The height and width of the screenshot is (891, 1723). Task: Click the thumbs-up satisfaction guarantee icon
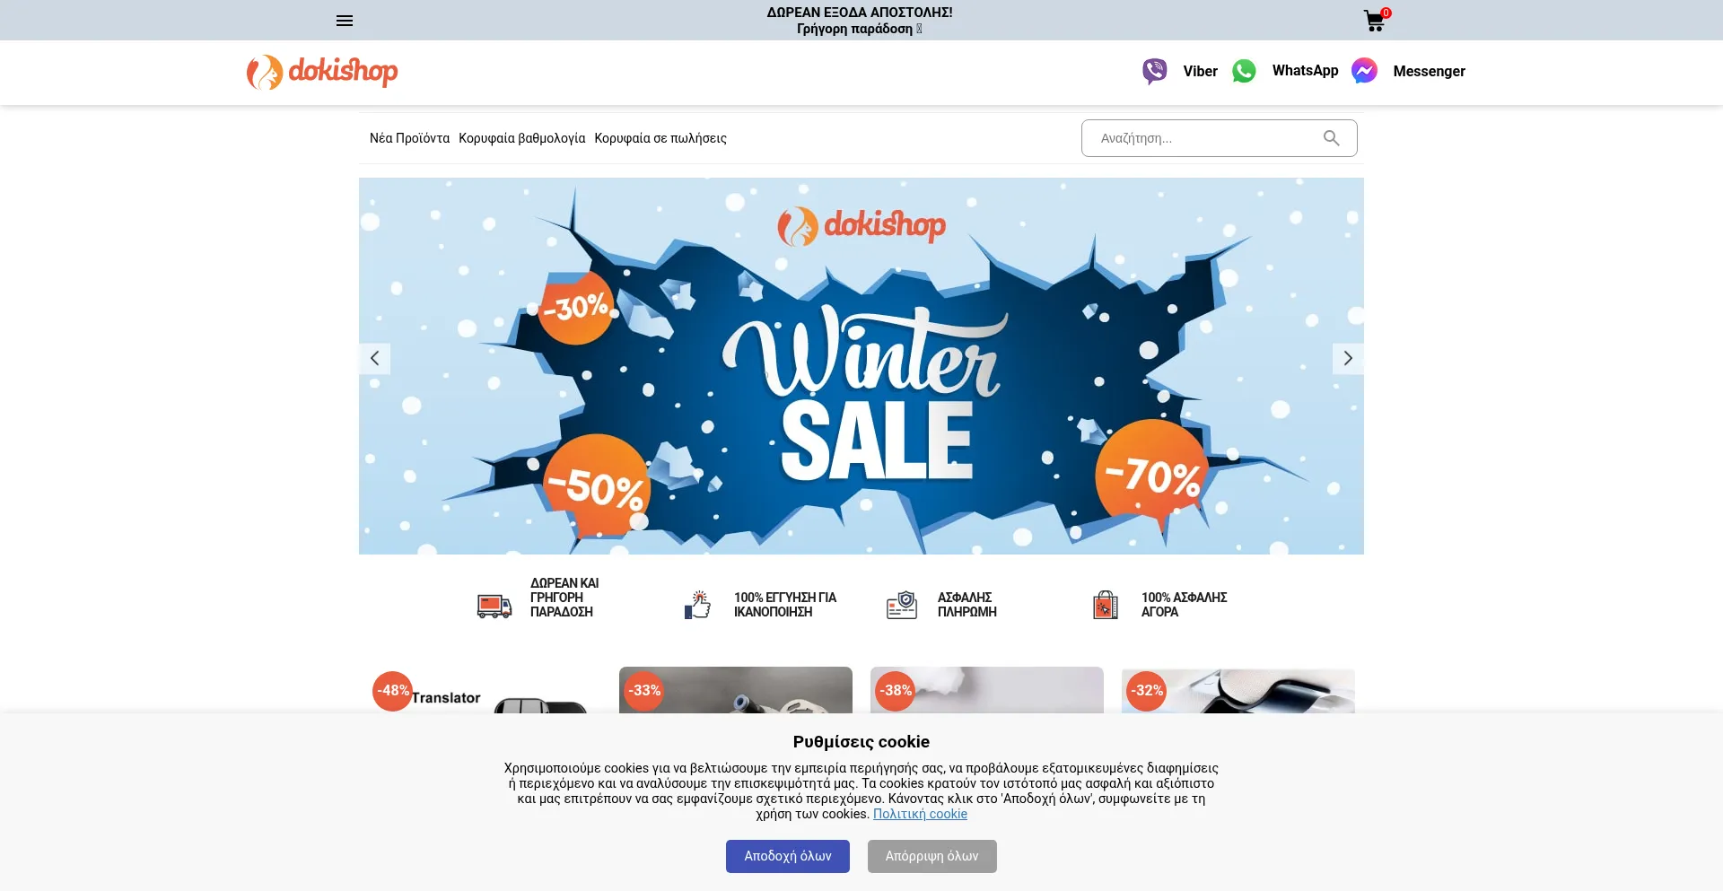pos(698,605)
